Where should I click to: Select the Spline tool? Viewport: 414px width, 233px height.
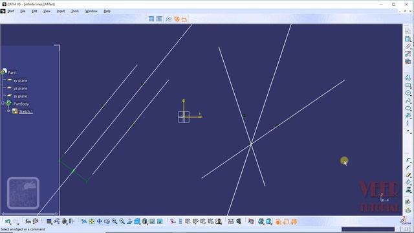[x=408, y=101]
